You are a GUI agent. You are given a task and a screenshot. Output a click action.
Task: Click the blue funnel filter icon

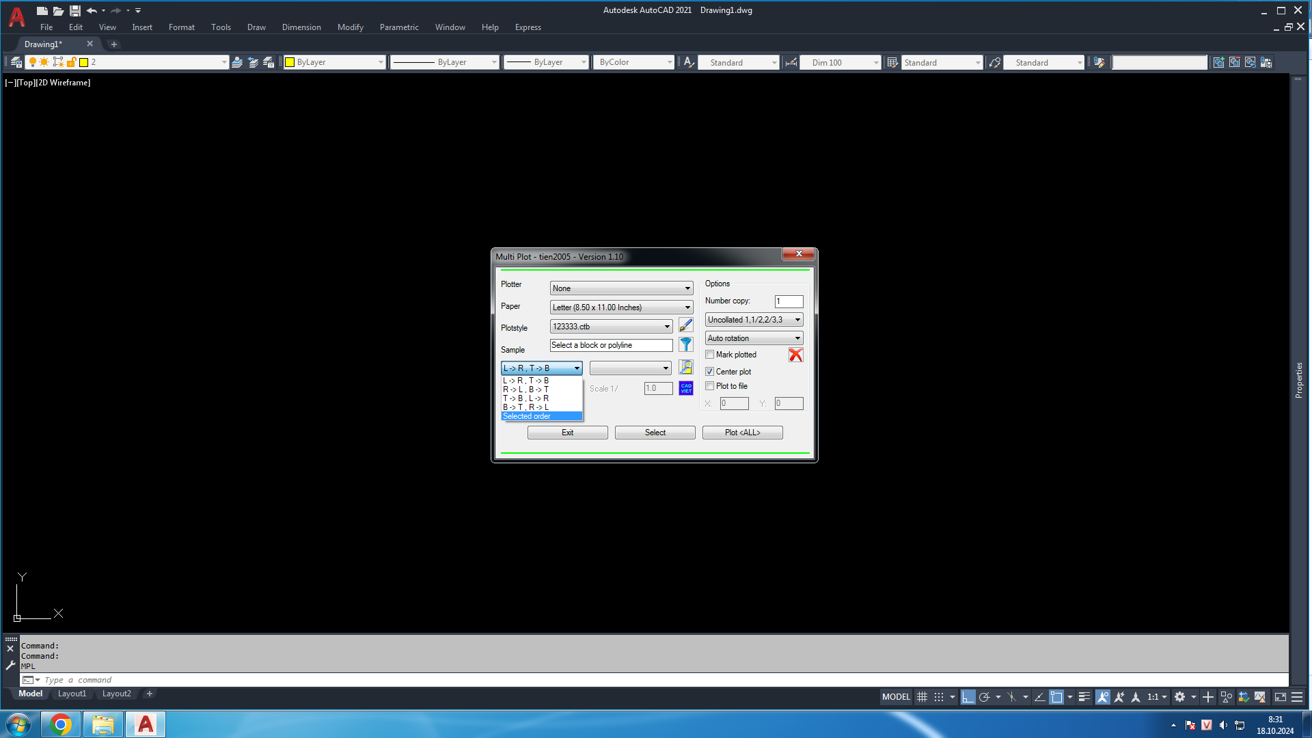[x=686, y=345]
